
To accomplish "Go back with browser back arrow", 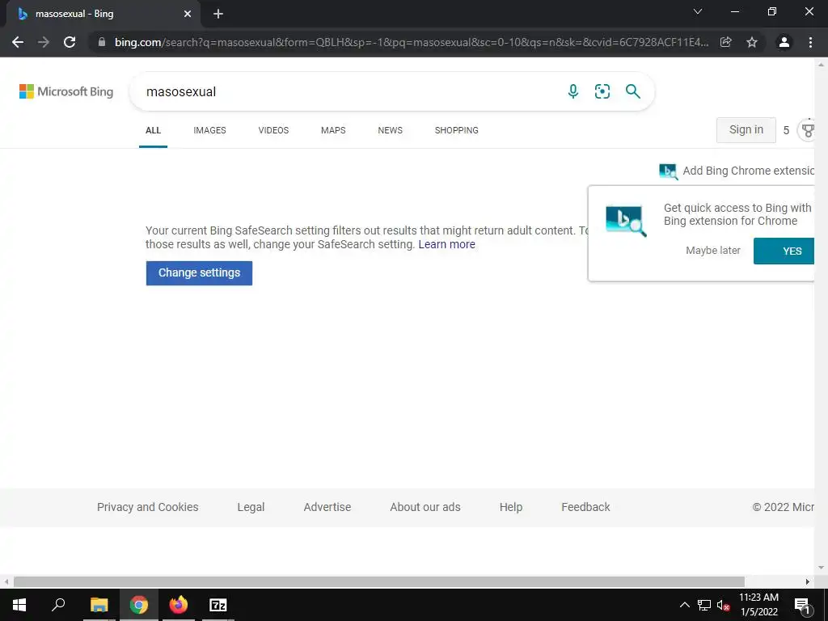I will point(18,42).
